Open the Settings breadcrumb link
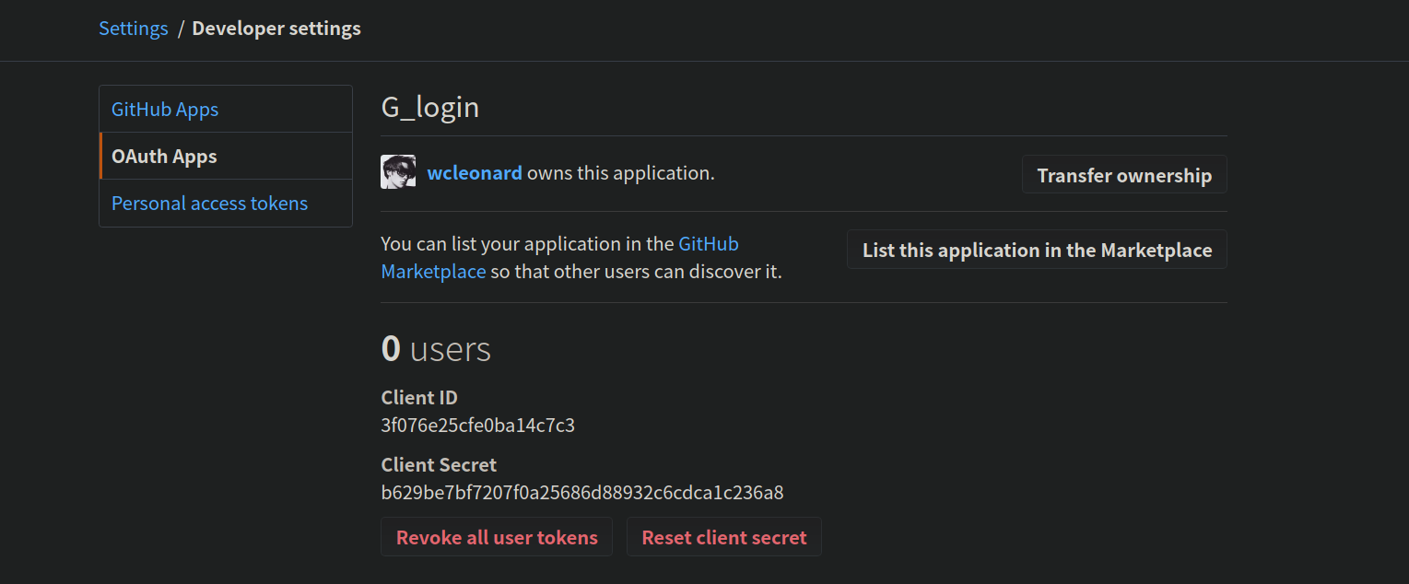 pos(134,29)
